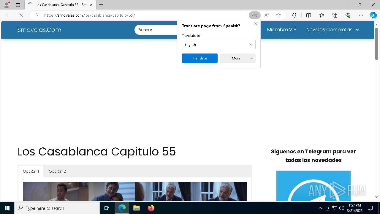Click the Translate button
This screenshot has width=380, height=214.
pyautogui.click(x=200, y=58)
